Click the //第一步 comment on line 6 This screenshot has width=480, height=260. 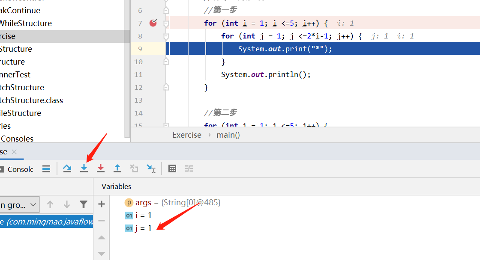pos(220,10)
